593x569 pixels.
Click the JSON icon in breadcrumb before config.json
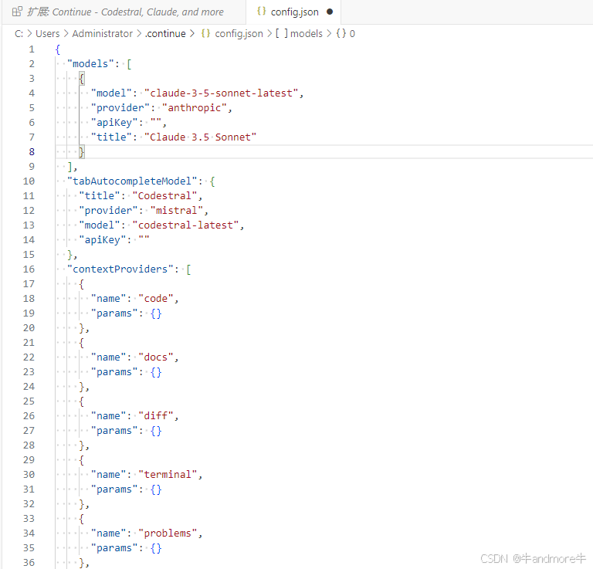[x=205, y=33]
